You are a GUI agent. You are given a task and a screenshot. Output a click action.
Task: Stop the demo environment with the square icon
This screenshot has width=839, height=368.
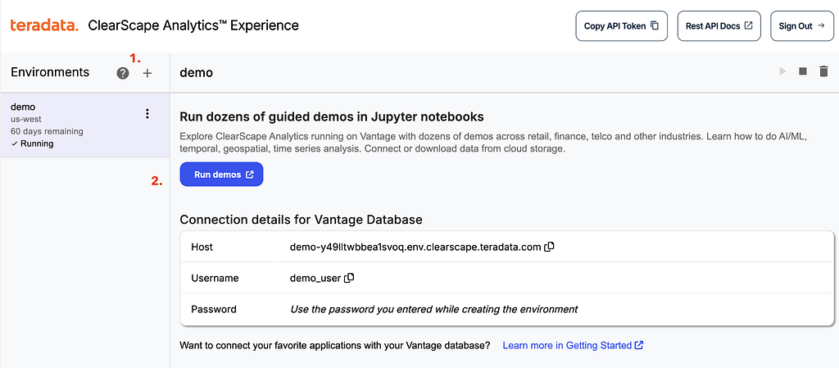coord(803,71)
